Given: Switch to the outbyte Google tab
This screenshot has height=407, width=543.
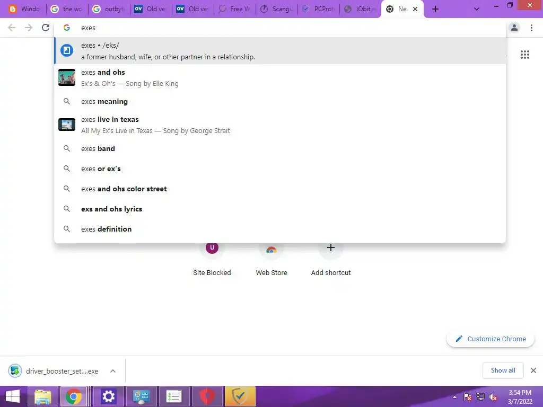Looking at the screenshot, I should 108,9.
